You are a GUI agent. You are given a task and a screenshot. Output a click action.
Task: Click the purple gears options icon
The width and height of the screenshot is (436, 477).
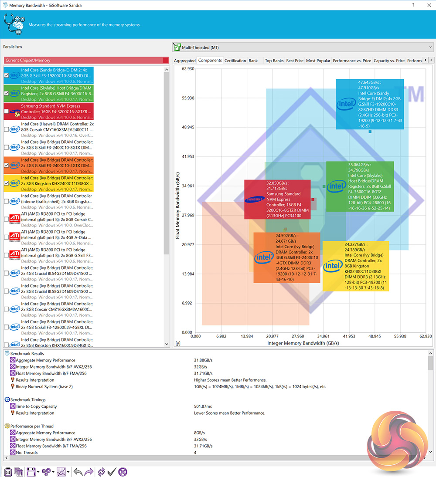click(x=46, y=472)
